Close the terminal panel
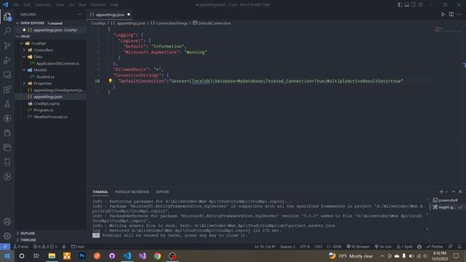 [460, 191]
